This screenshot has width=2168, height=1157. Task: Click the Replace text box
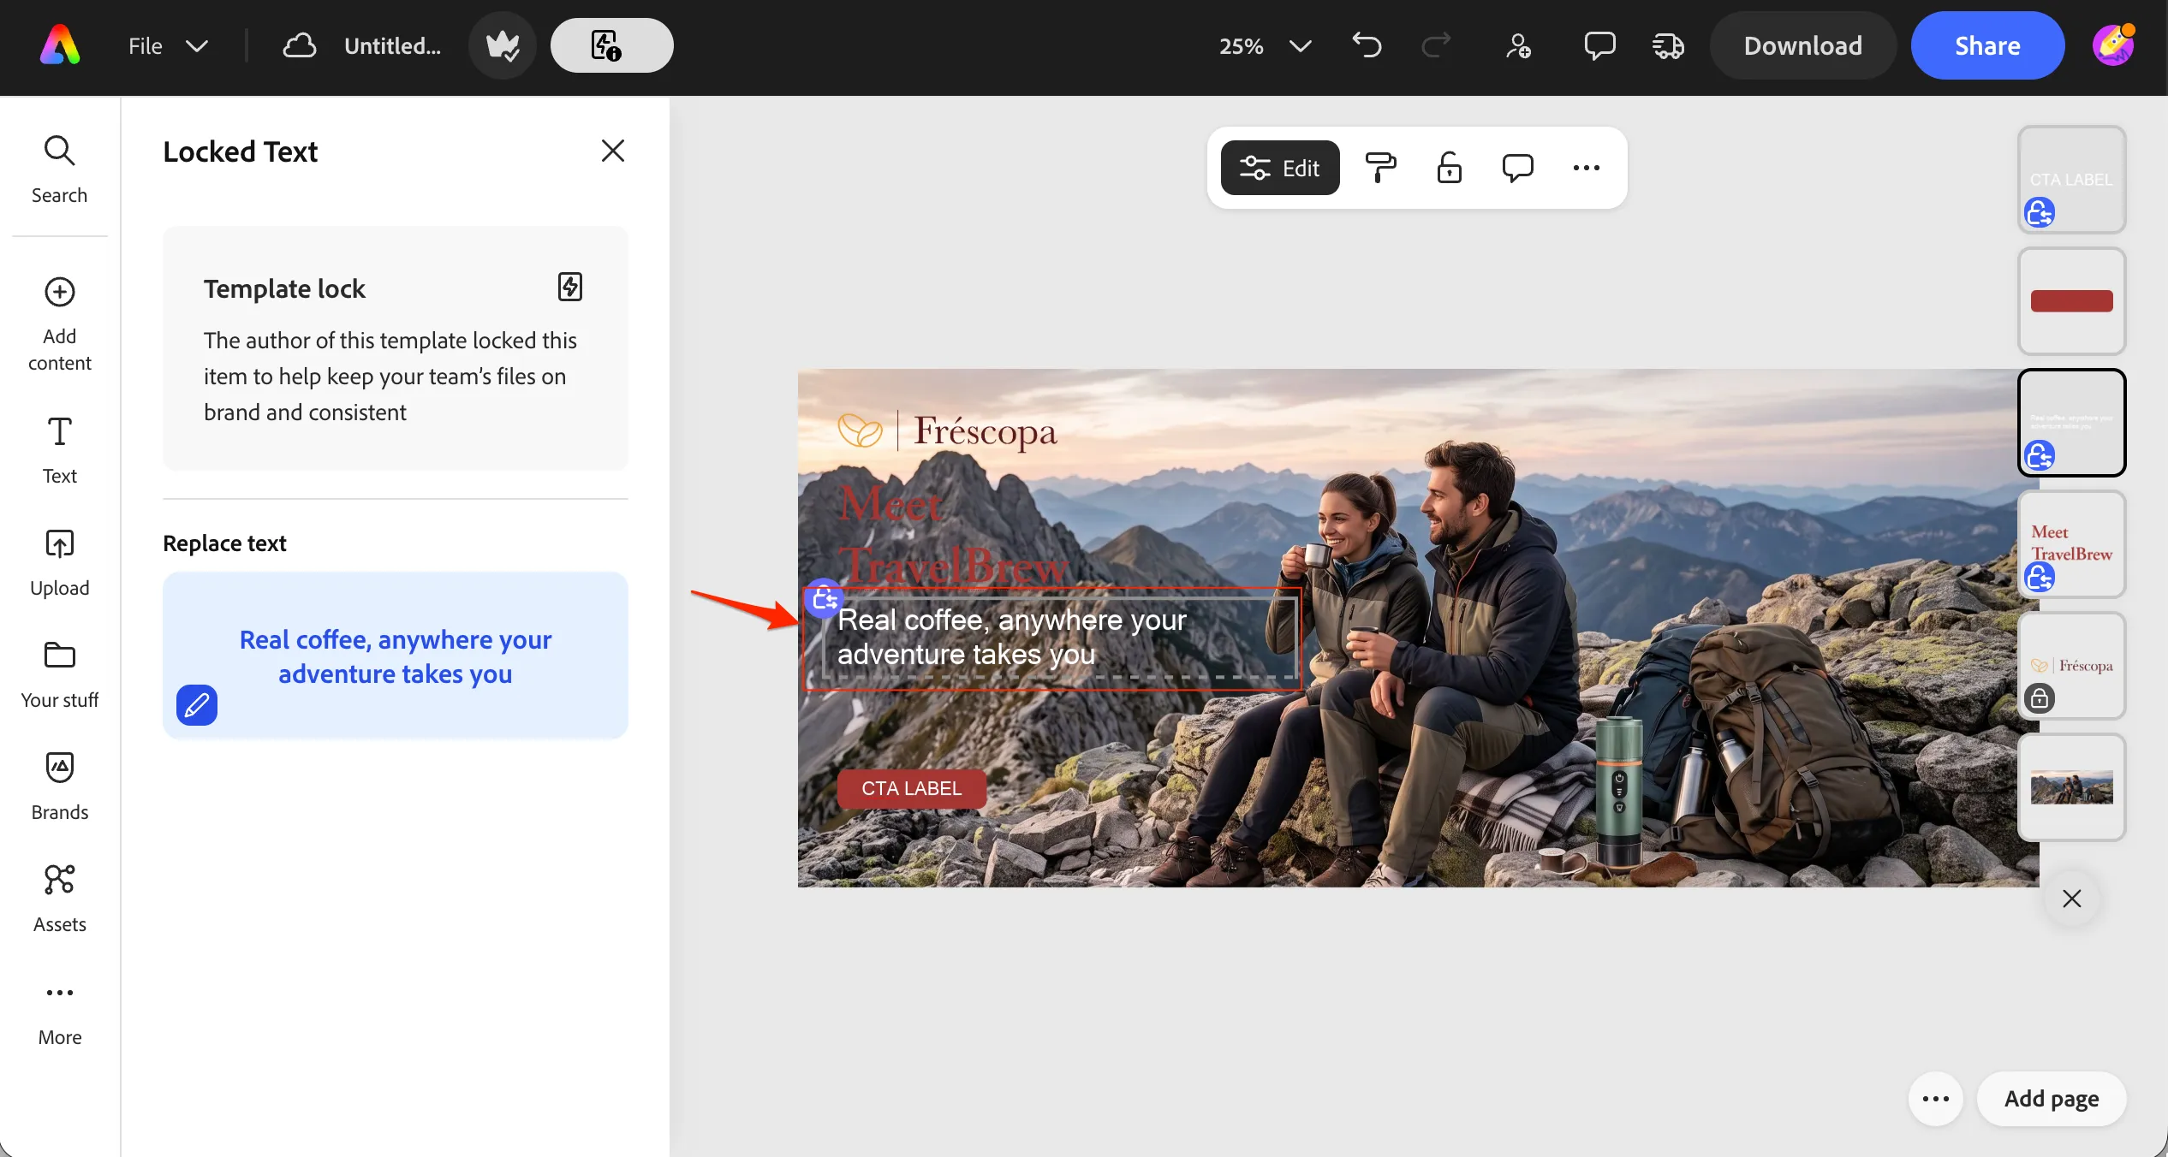tap(395, 656)
